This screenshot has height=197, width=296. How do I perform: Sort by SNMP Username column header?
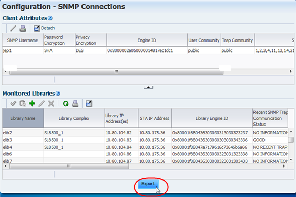[x=23, y=40]
